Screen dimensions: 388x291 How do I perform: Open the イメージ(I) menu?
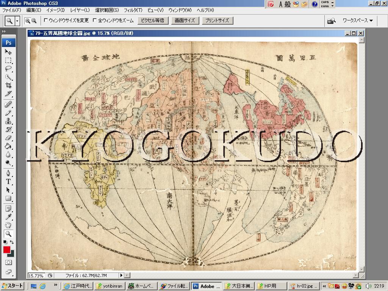(55, 10)
